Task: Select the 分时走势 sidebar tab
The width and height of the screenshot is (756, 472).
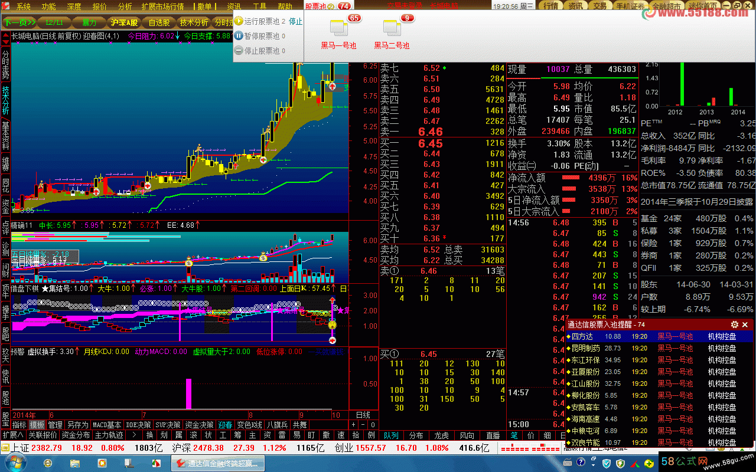Action: [x=5, y=65]
